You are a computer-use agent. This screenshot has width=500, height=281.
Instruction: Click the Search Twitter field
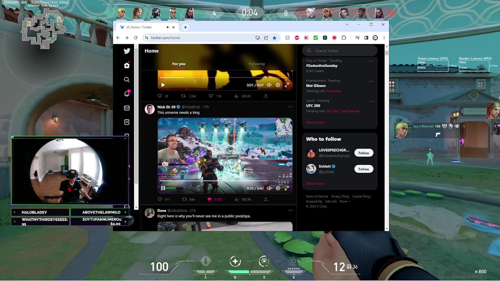(340, 51)
